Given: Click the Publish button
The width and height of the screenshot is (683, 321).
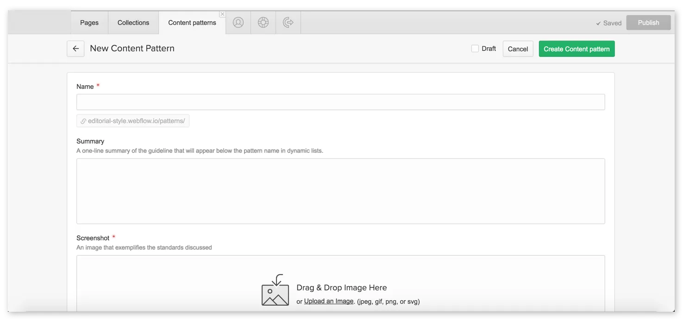Looking at the screenshot, I should pyautogui.click(x=648, y=23).
